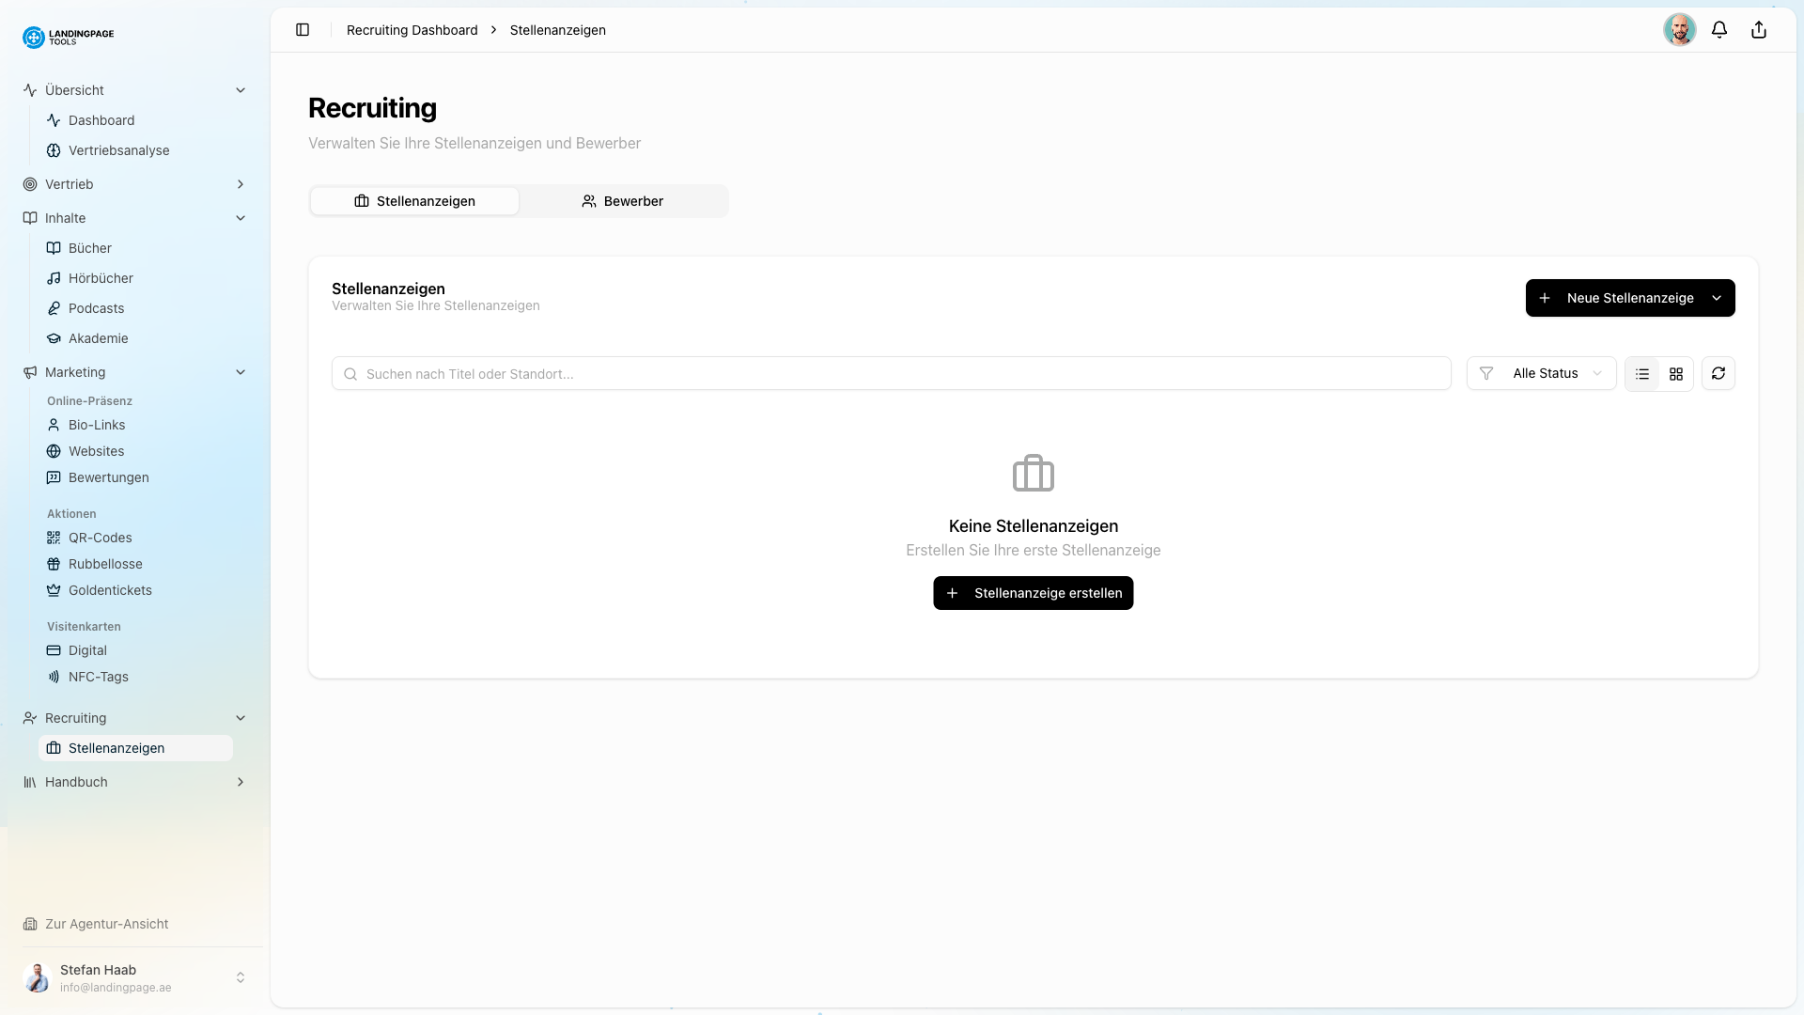The width and height of the screenshot is (1804, 1015).
Task: Open the Stefan Haab account switcher chevron
Action: click(241, 977)
